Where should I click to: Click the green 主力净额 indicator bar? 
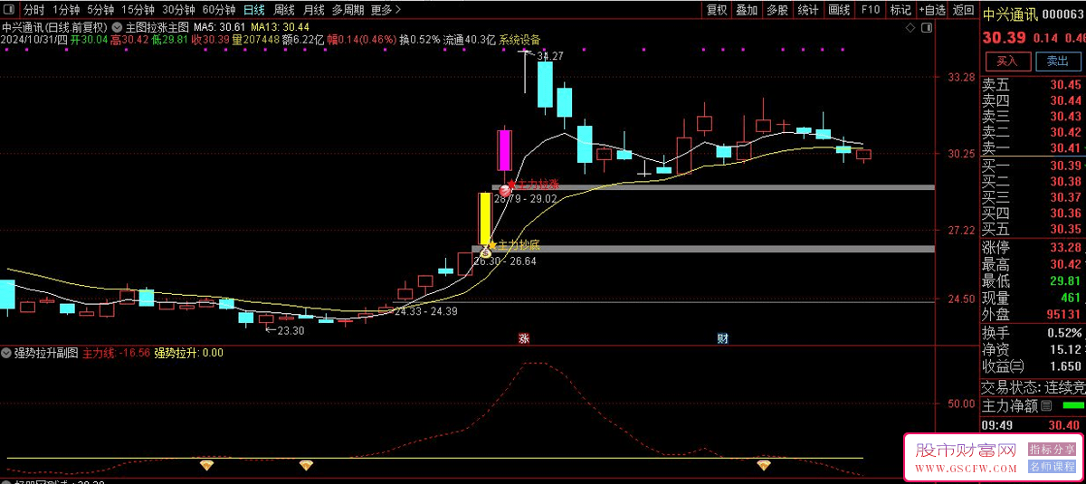(x=1072, y=406)
